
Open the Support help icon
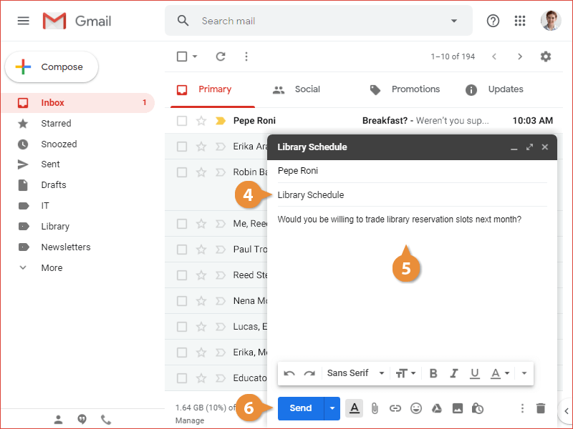[x=493, y=21]
